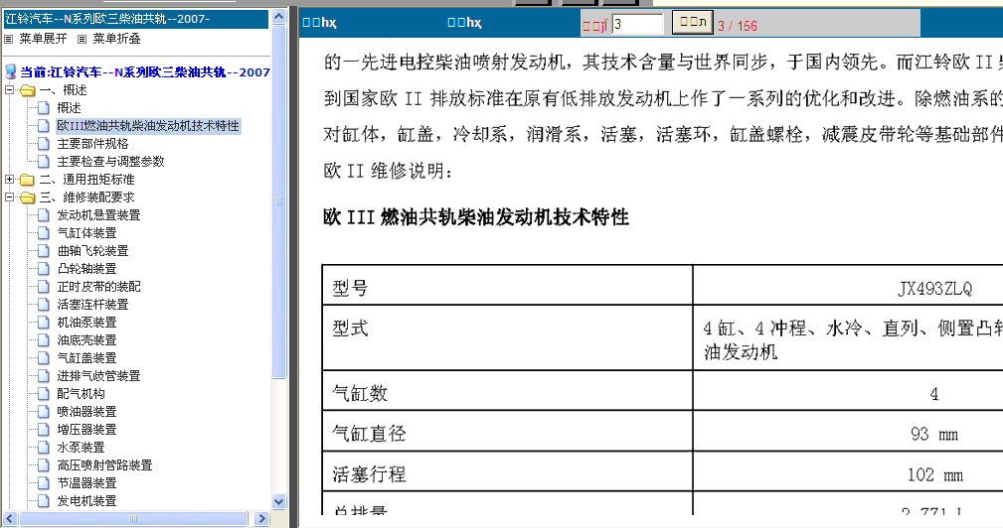This screenshot has width=1003, height=528.
Task: Click the folder icon of 二、通用扭矩标准
Action: 27,180
